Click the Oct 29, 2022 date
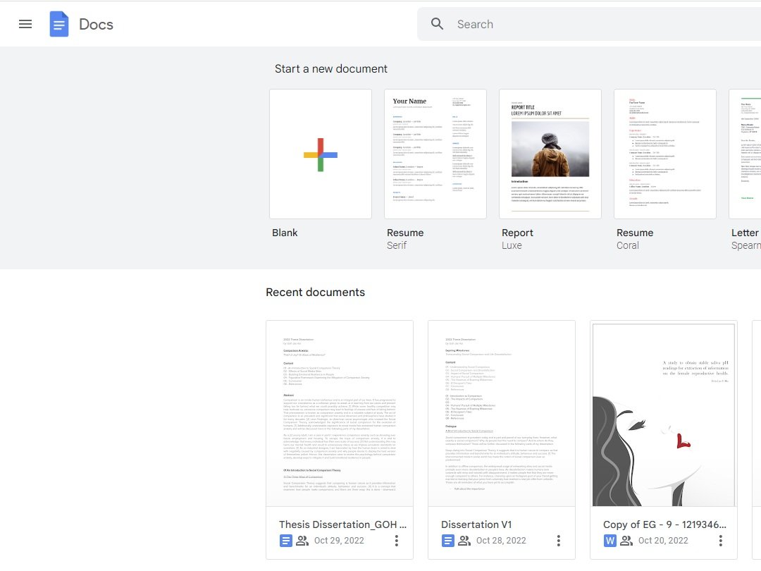 click(x=339, y=541)
